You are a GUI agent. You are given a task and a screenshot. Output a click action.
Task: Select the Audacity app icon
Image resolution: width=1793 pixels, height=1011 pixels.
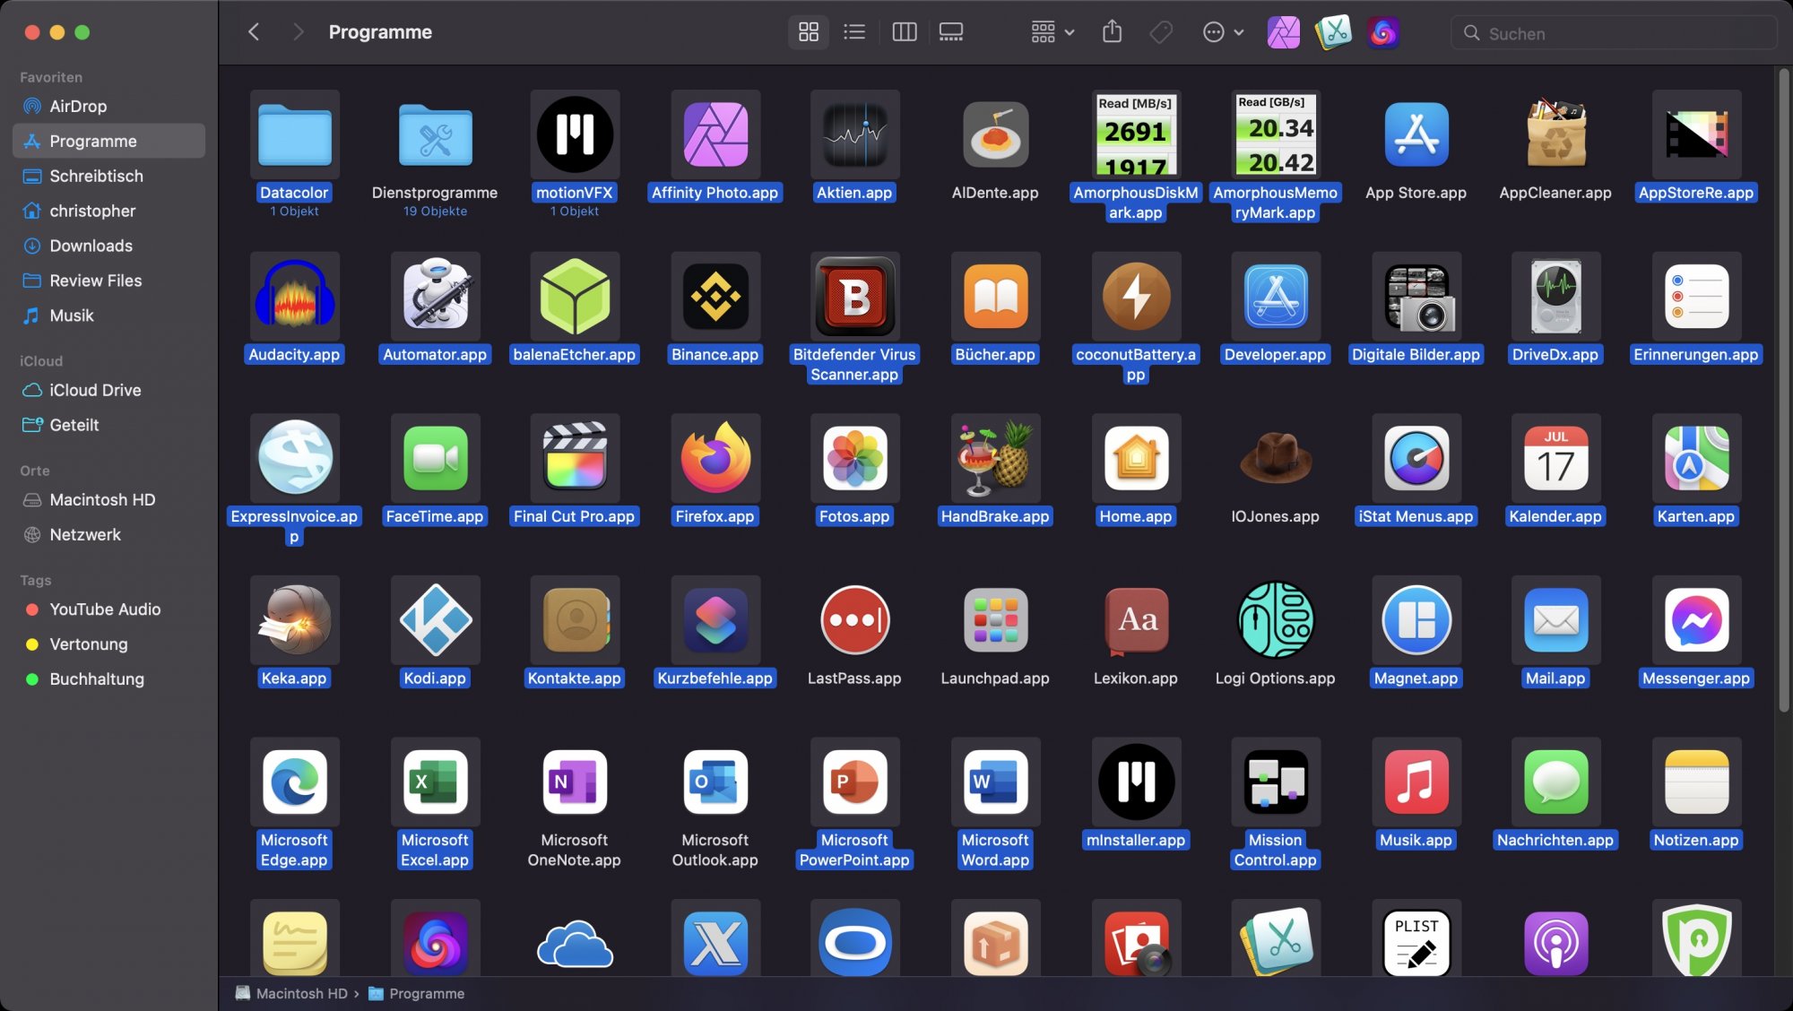point(294,297)
